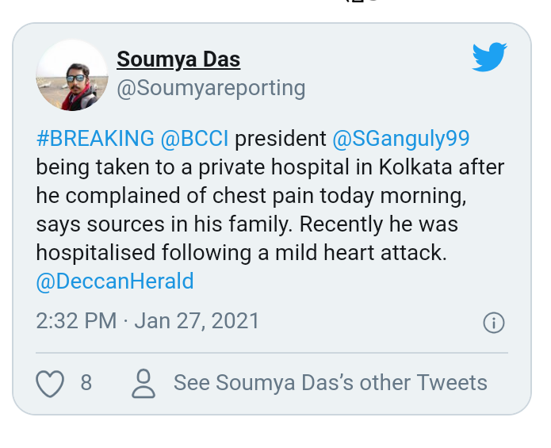
Task: Like the tweet with the heart icon
Action: [x=50, y=383]
